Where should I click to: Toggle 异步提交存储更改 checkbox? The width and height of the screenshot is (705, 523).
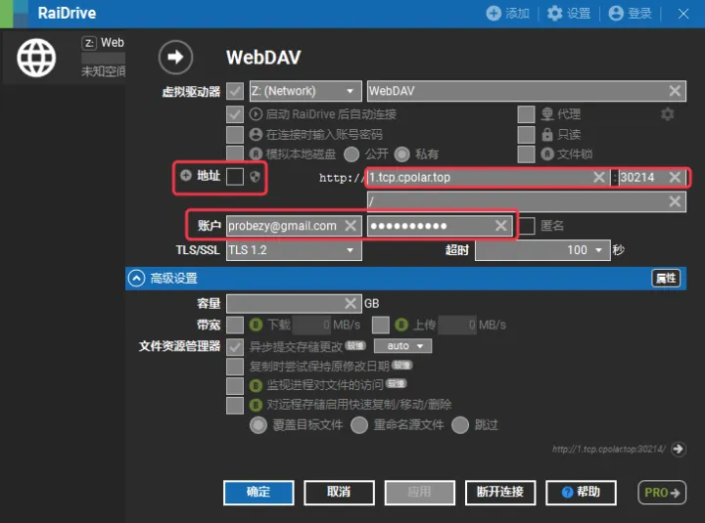pyautogui.click(x=235, y=346)
